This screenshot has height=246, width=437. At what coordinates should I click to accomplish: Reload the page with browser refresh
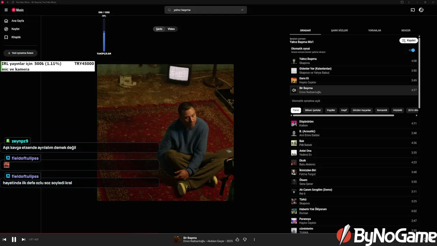point(13,2)
